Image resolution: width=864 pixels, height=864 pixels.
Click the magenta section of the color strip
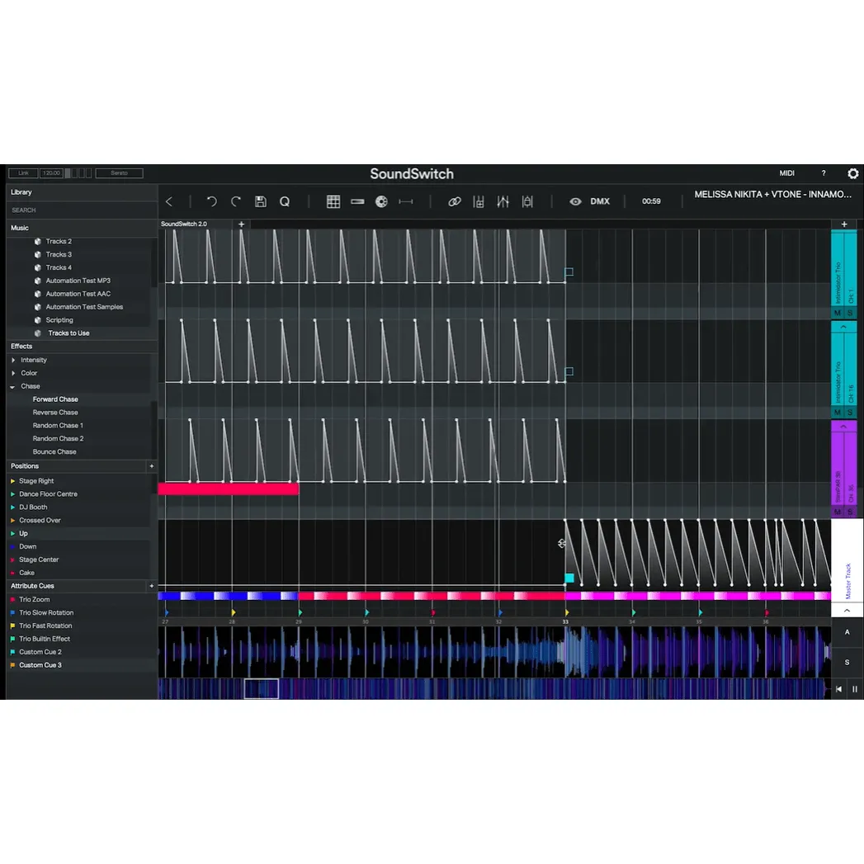click(x=697, y=596)
